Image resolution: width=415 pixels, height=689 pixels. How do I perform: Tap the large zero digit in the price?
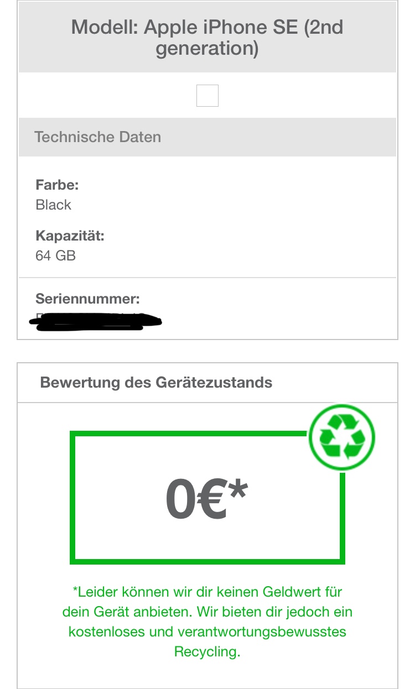pos(181,499)
